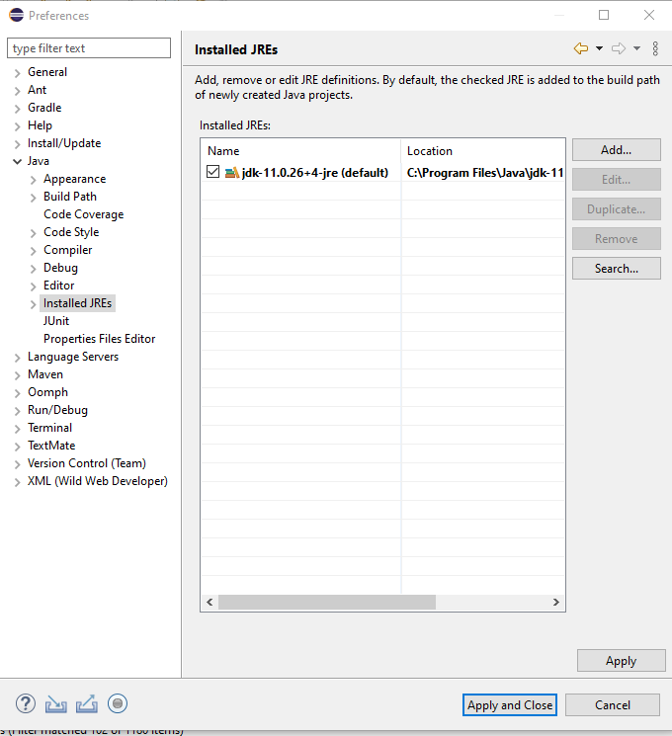This screenshot has height=736, width=672.
Task: Click the Search... button
Action: 616,268
